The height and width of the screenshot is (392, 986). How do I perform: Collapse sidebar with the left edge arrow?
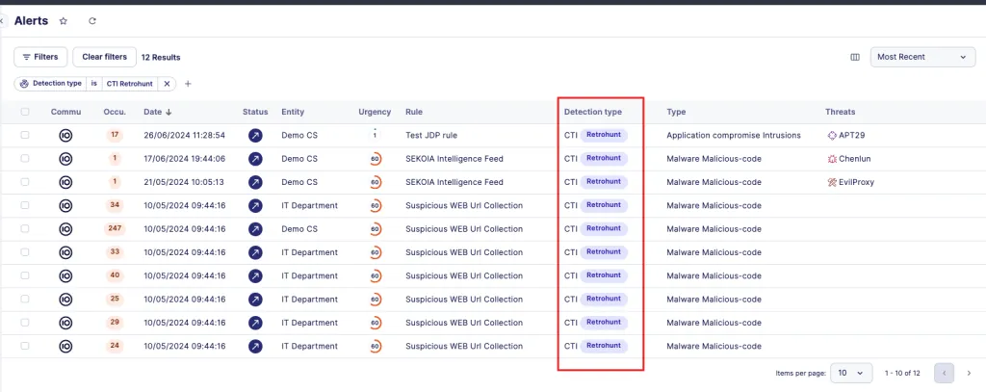pyautogui.click(x=3, y=21)
